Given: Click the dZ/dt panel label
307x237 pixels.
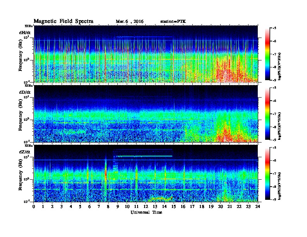Looking at the screenshot, I should (25, 152).
